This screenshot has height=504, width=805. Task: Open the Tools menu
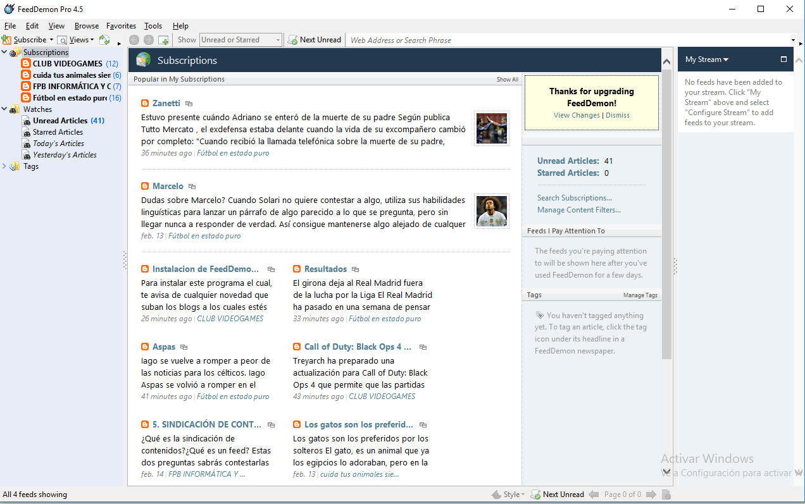(x=153, y=26)
